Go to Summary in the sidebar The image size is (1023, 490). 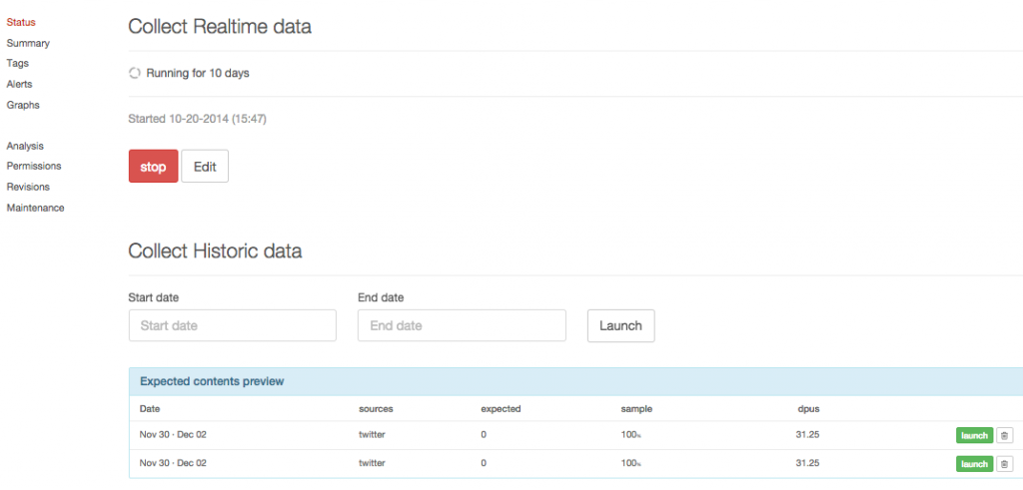[x=28, y=43]
